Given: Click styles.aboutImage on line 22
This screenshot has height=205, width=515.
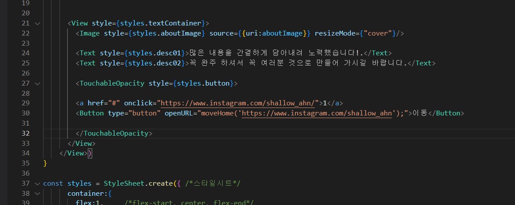Looking at the screenshot, I should pyautogui.click(x=167, y=33).
